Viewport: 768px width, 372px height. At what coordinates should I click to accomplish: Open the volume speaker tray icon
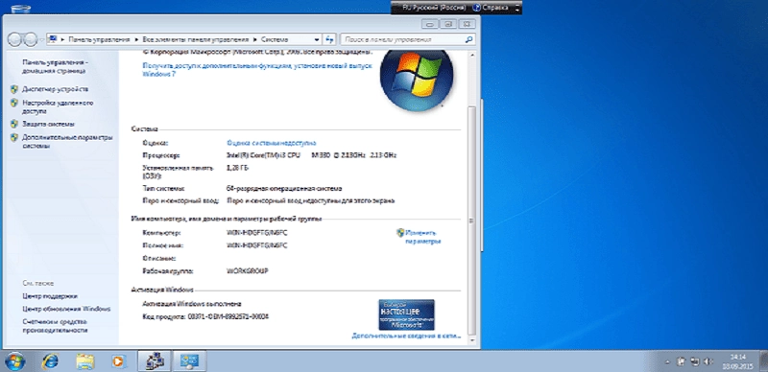pos(708,361)
